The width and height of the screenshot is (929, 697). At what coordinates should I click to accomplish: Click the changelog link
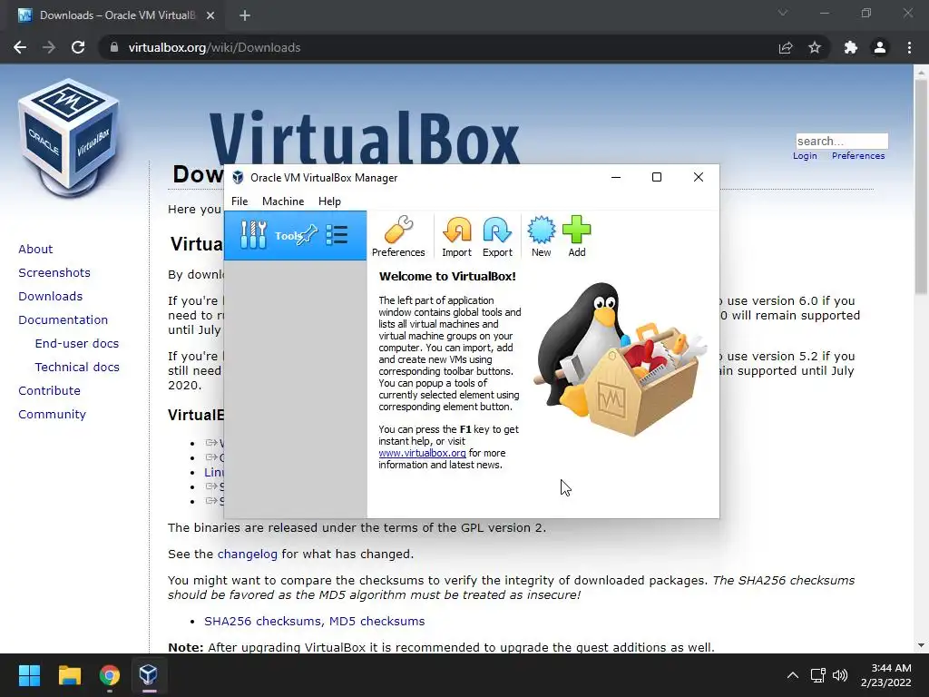247,555
